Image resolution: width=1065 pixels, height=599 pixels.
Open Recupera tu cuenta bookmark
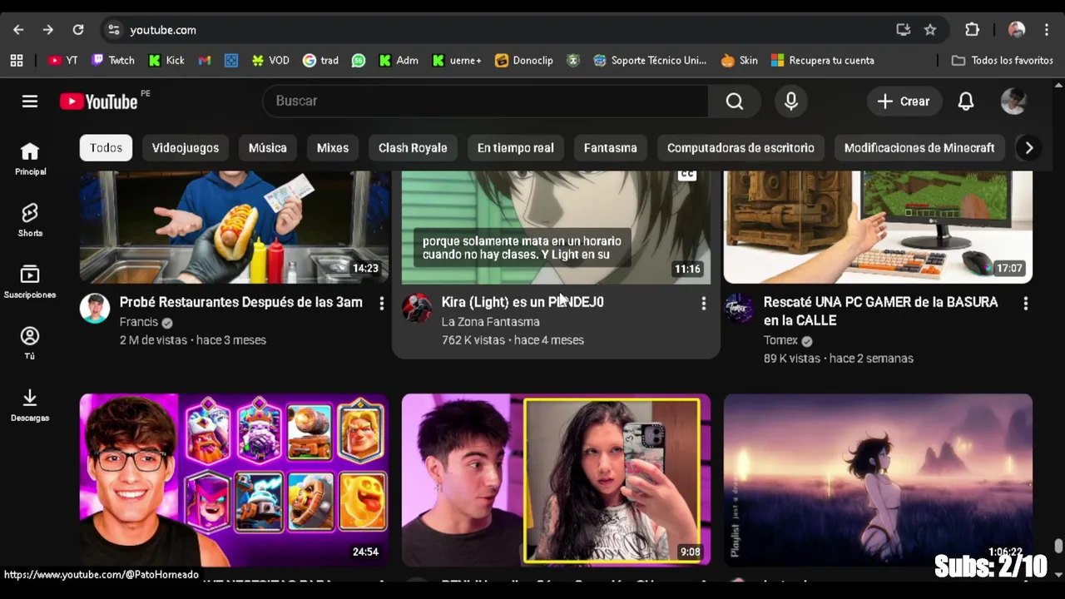coord(823,60)
